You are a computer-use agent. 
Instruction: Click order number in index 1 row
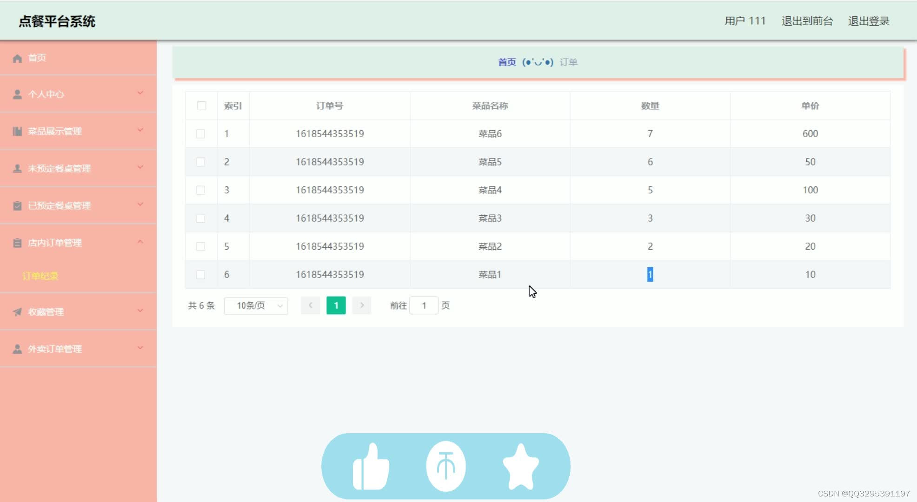(330, 134)
